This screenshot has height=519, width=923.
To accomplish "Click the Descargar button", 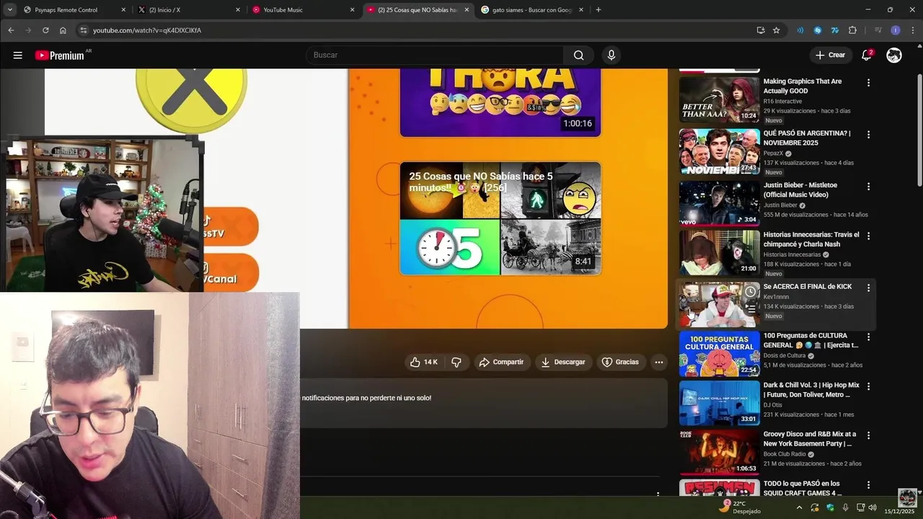I will (x=563, y=362).
